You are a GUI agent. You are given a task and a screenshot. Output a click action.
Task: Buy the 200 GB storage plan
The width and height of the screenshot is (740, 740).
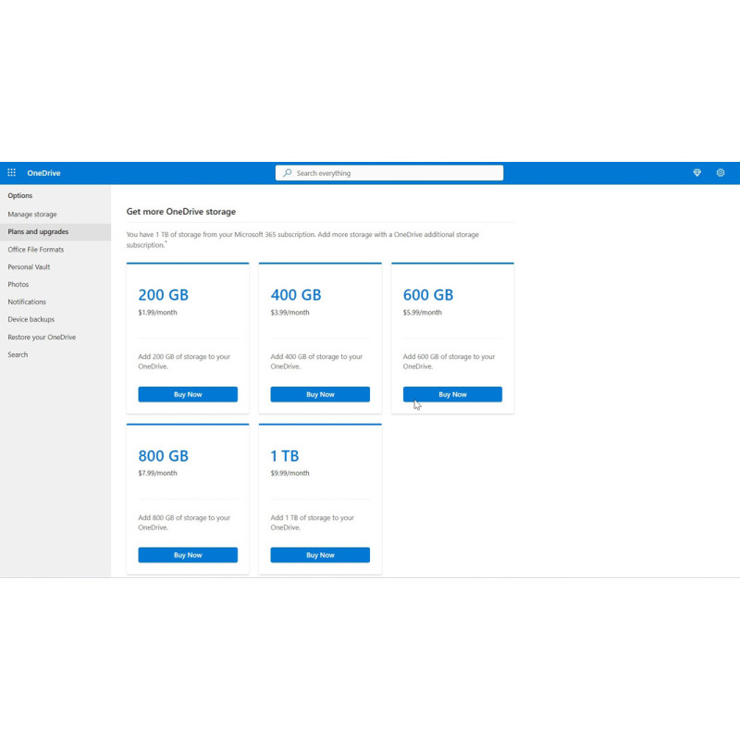(x=188, y=394)
